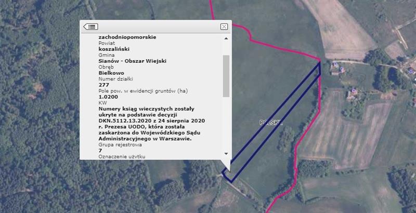
Task: Click the Grupa rejestrowa value 7
Action: [x=100, y=150]
